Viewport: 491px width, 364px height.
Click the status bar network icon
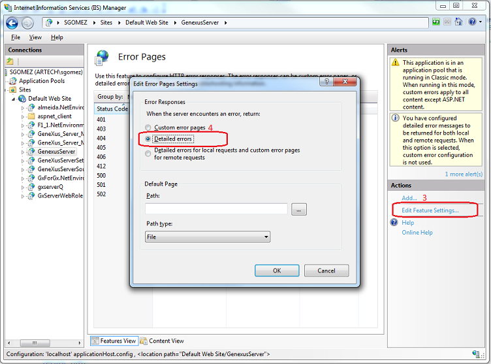[x=476, y=354]
